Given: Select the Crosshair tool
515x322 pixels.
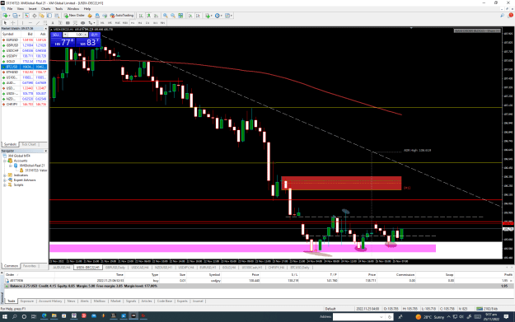Looking at the screenshot, I should (x=13, y=23).
